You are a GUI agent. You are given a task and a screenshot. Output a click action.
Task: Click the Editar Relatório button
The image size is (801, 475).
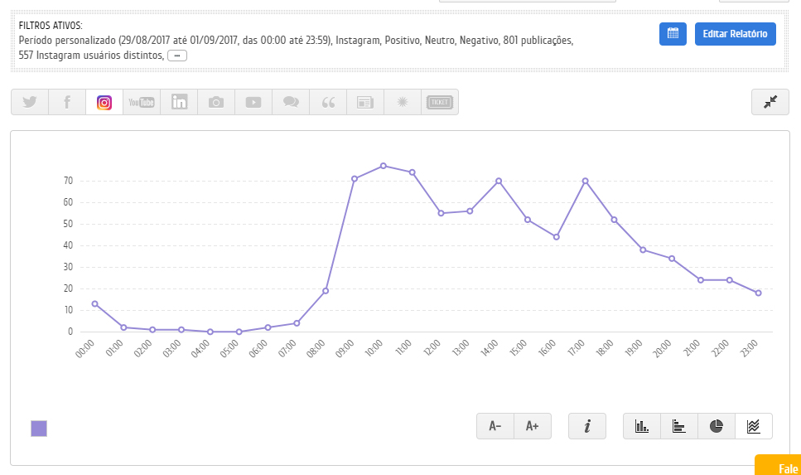[735, 34]
